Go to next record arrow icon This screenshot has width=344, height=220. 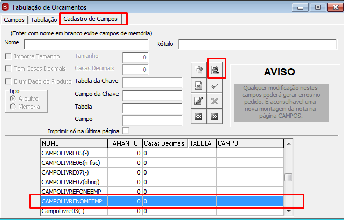[214, 117]
